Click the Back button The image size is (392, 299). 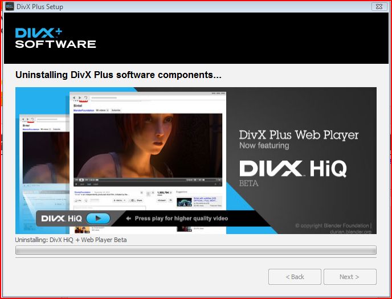(x=295, y=277)
